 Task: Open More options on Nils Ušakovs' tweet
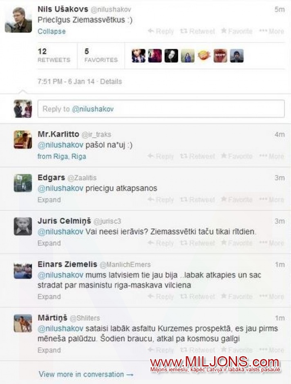tap(272, 31)
